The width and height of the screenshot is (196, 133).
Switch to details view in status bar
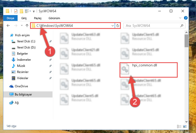tap(179, 126)
